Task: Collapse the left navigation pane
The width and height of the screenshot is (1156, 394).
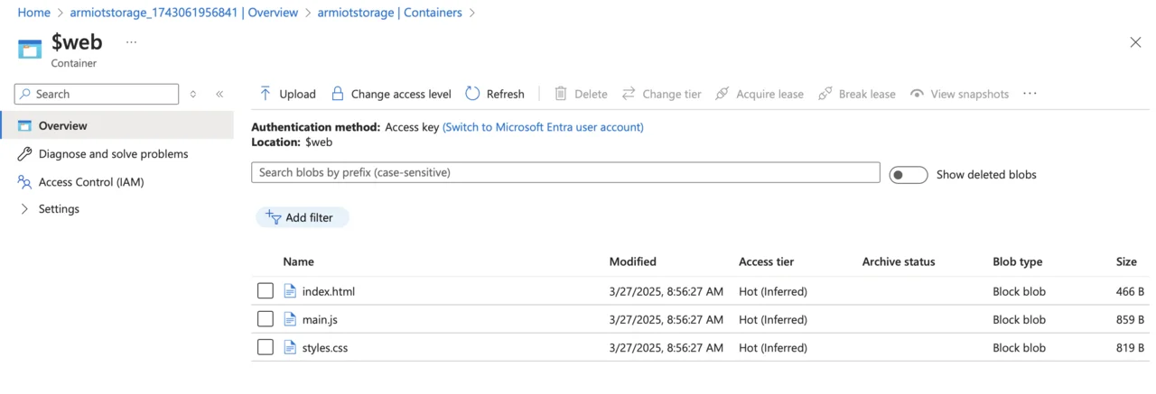Action: click(x=219, y=94)
